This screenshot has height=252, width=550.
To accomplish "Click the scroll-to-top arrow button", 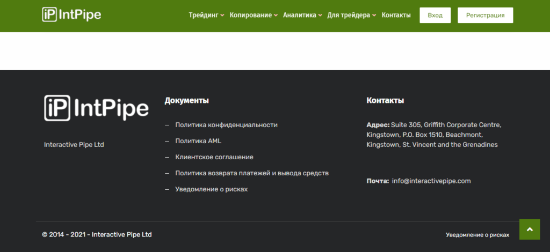I will click(530, 229).
